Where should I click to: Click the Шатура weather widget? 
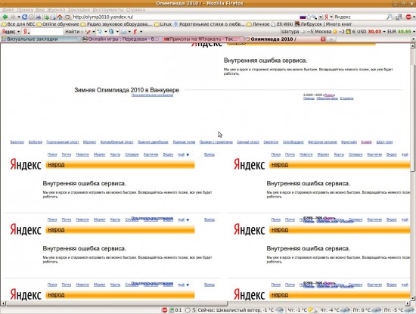(x=297, y=32)
